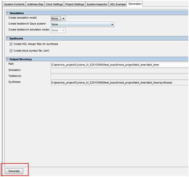Click the 'Create simulation model:' label

tap(23, 18)
